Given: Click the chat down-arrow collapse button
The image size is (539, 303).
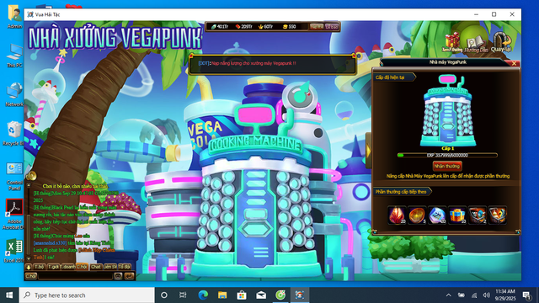Looking at the screenshot, I should pos(29,267).
